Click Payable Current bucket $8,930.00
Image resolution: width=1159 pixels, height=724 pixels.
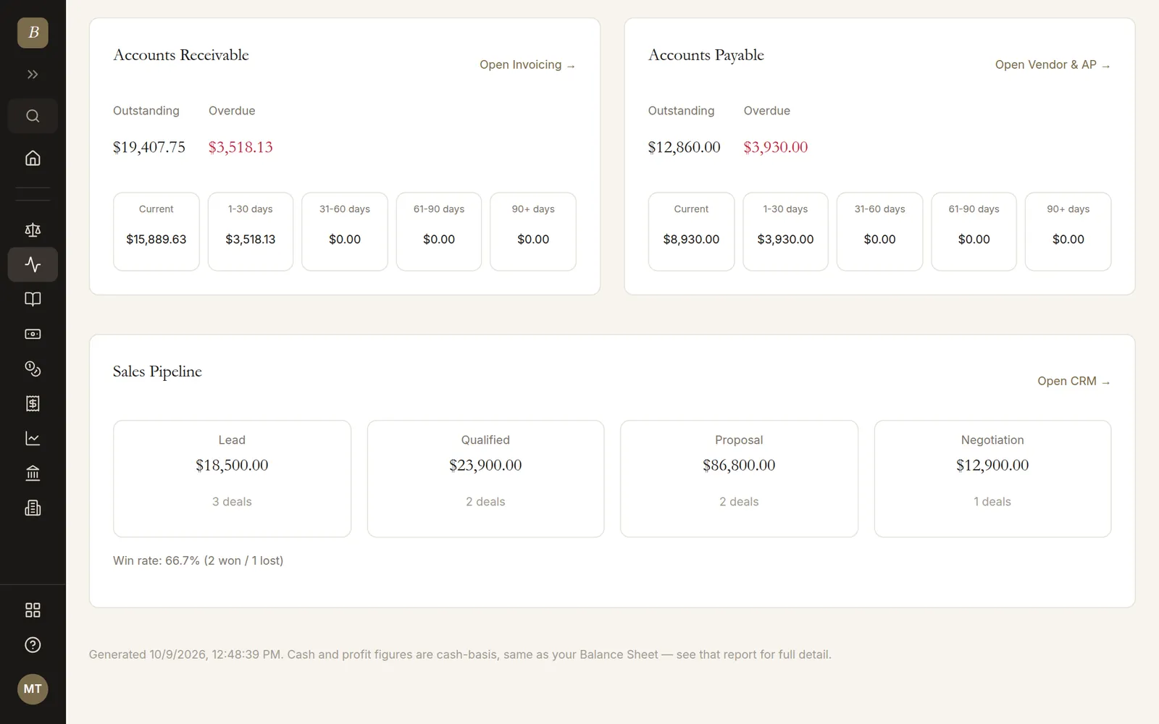691,232
